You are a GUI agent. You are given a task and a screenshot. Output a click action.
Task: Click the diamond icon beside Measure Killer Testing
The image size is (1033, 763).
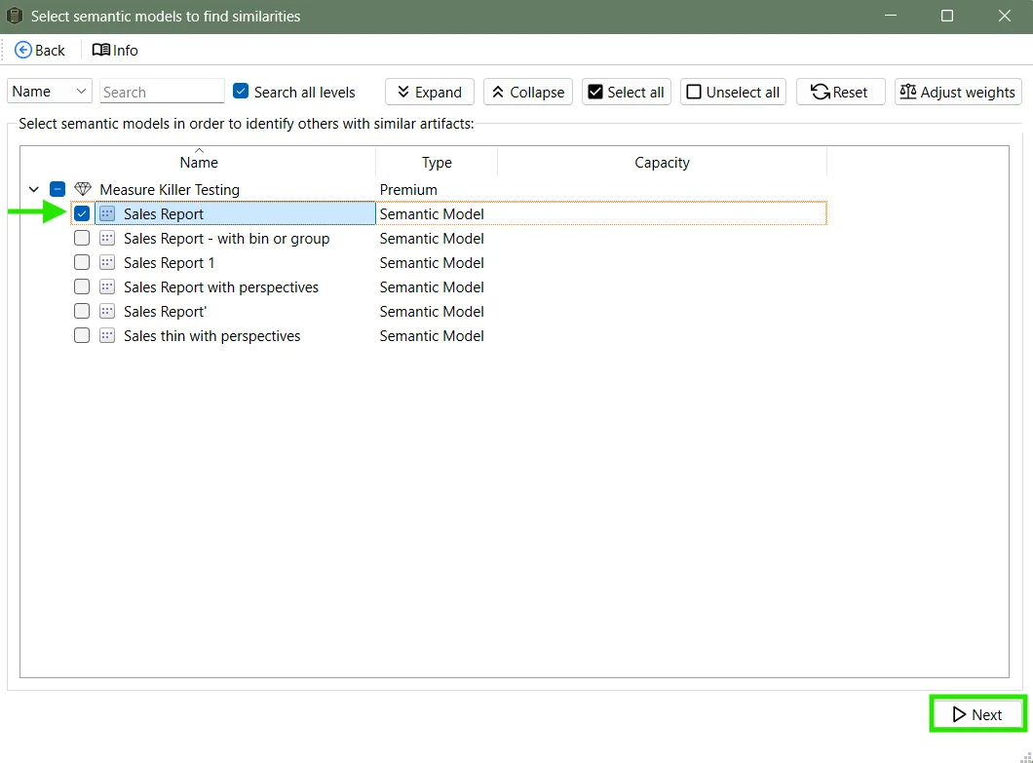tap(83, 189)
